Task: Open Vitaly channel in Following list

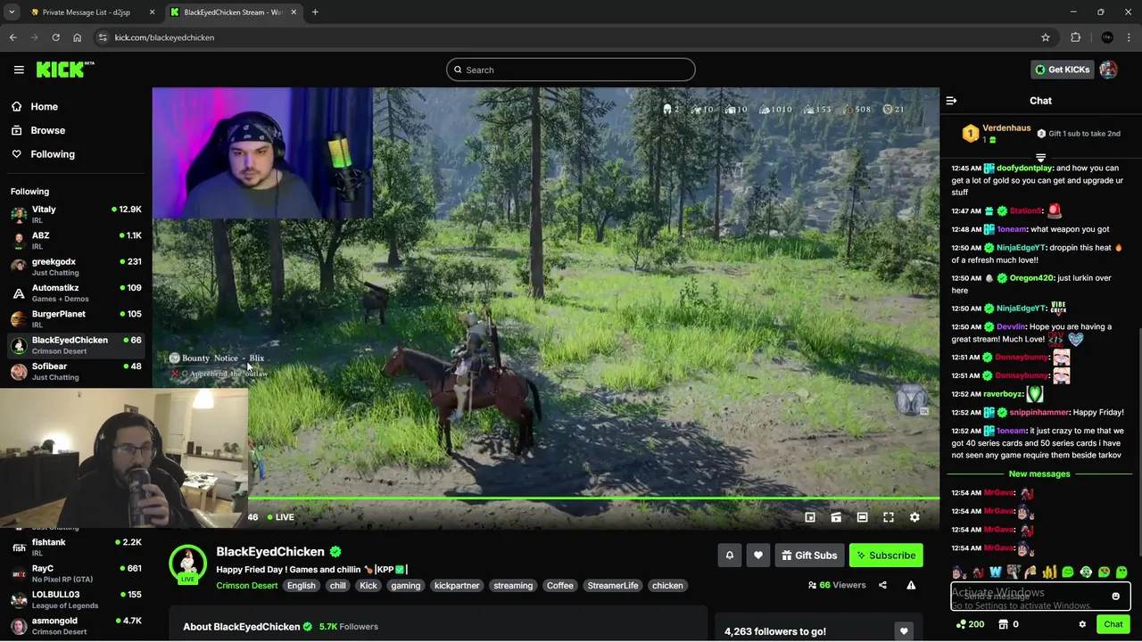Action: pos(76,214)
